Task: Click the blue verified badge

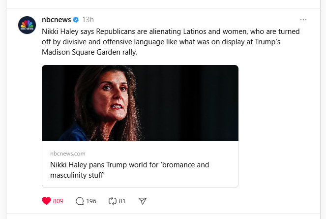Action: coord(76,20)
